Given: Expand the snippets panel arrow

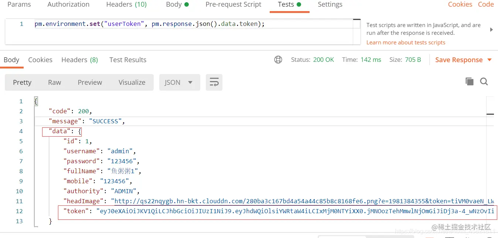Looking at the screenshot, I should point(491,30).
